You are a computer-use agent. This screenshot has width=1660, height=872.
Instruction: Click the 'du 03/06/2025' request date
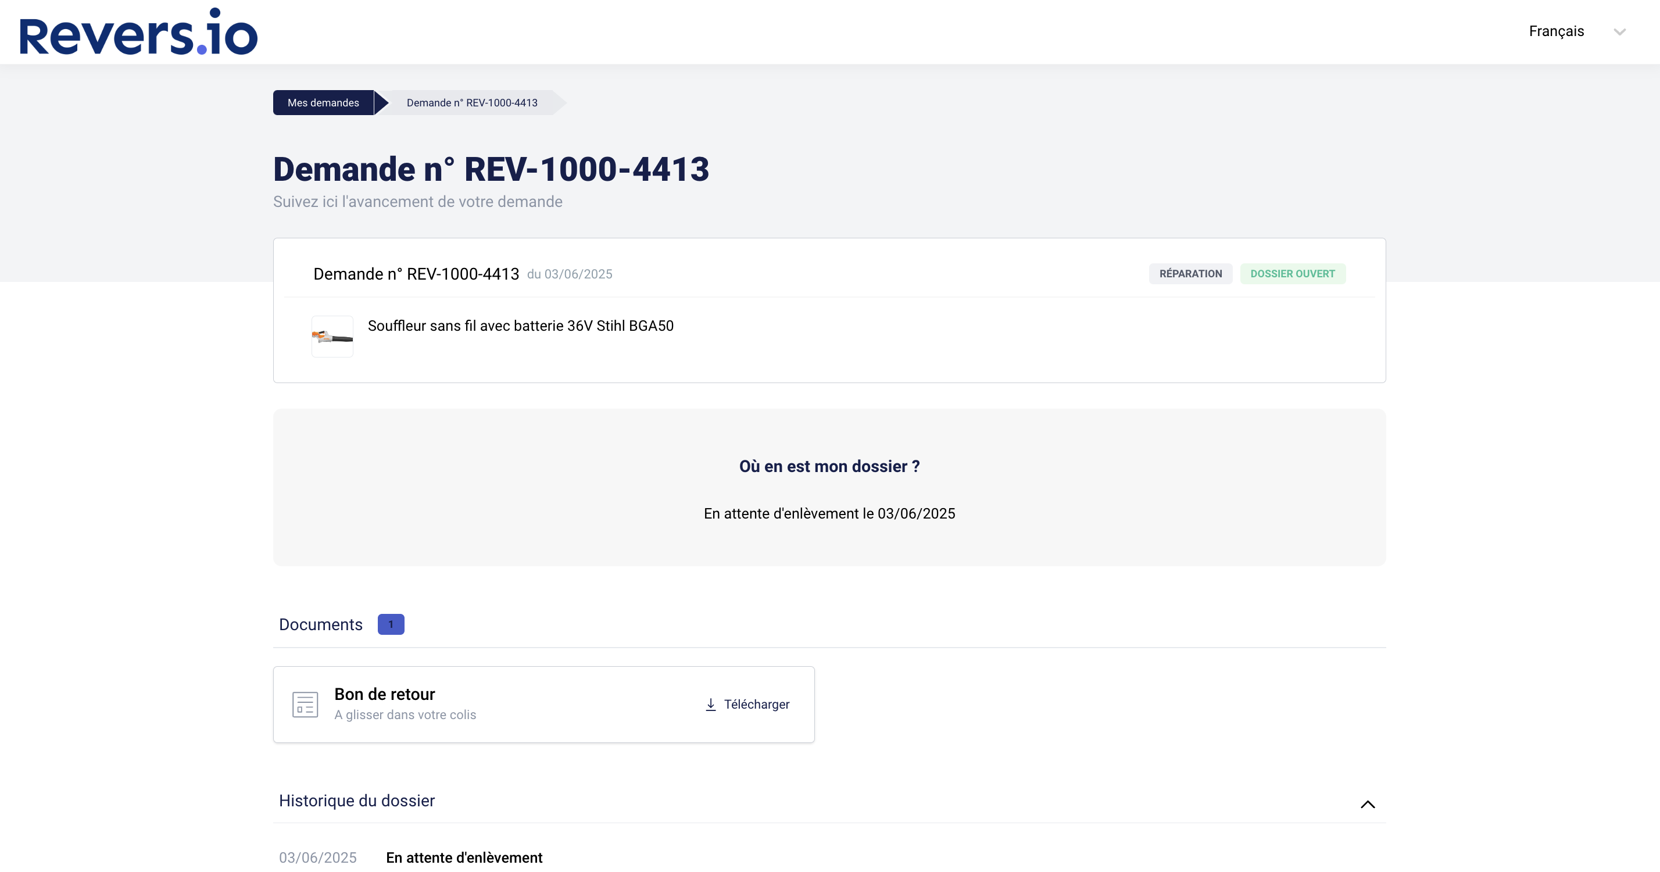click(570, 274)
